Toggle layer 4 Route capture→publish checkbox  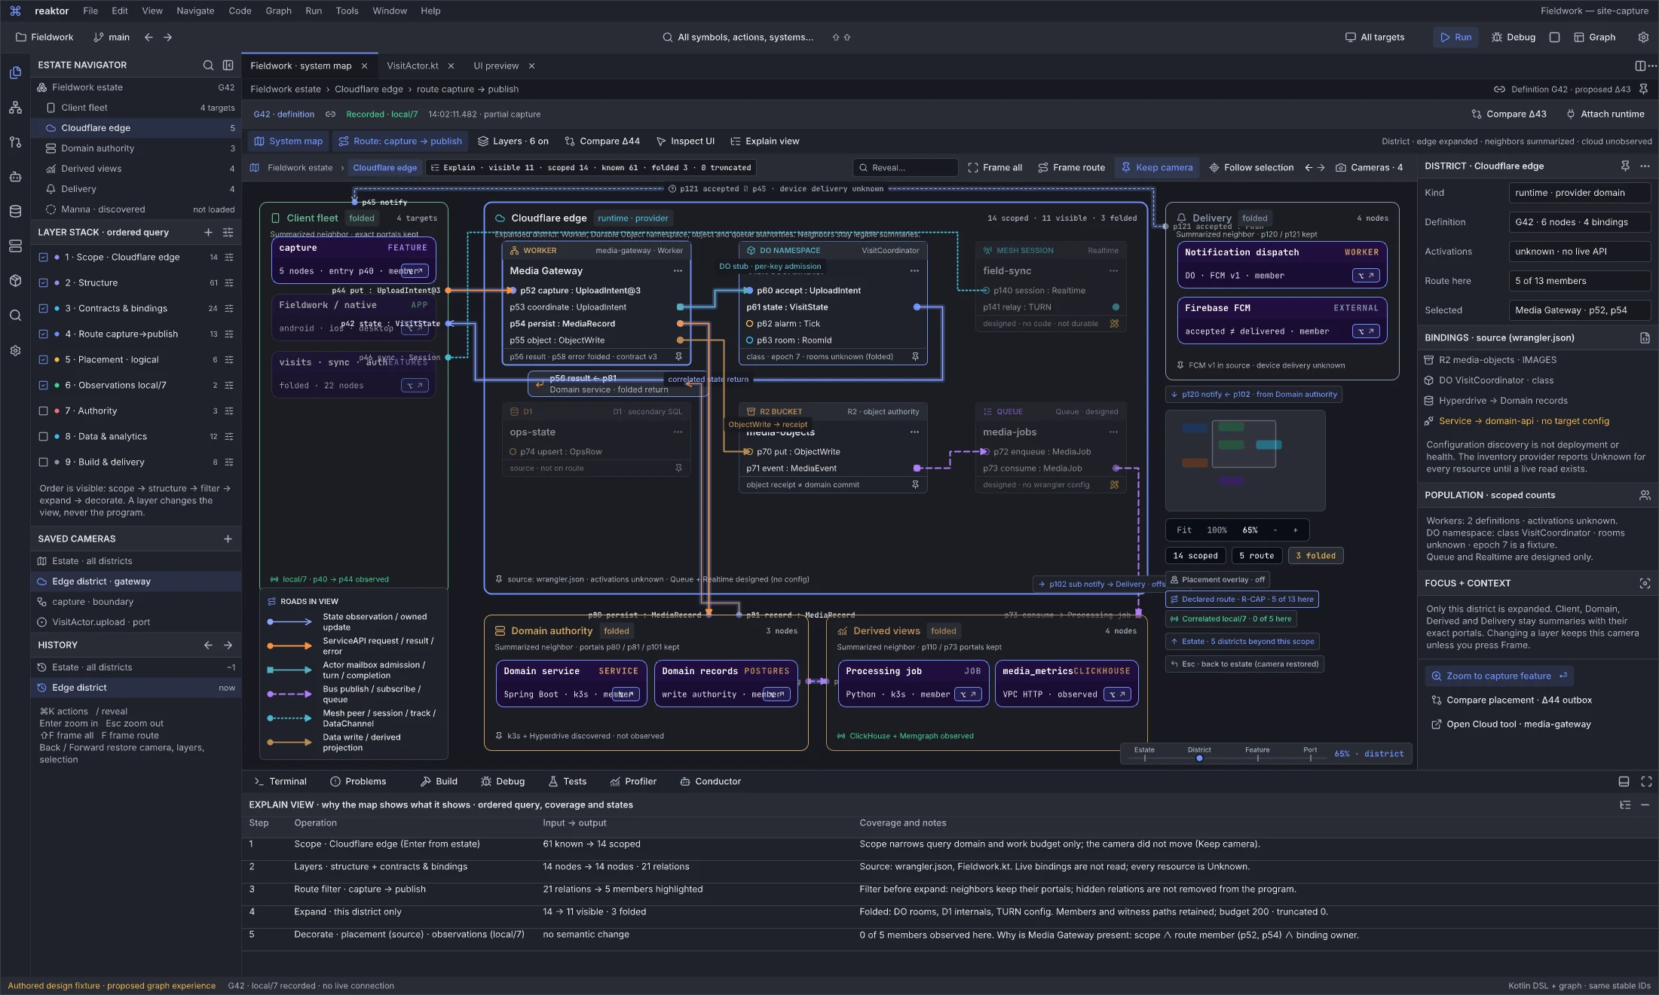point(43,334)
